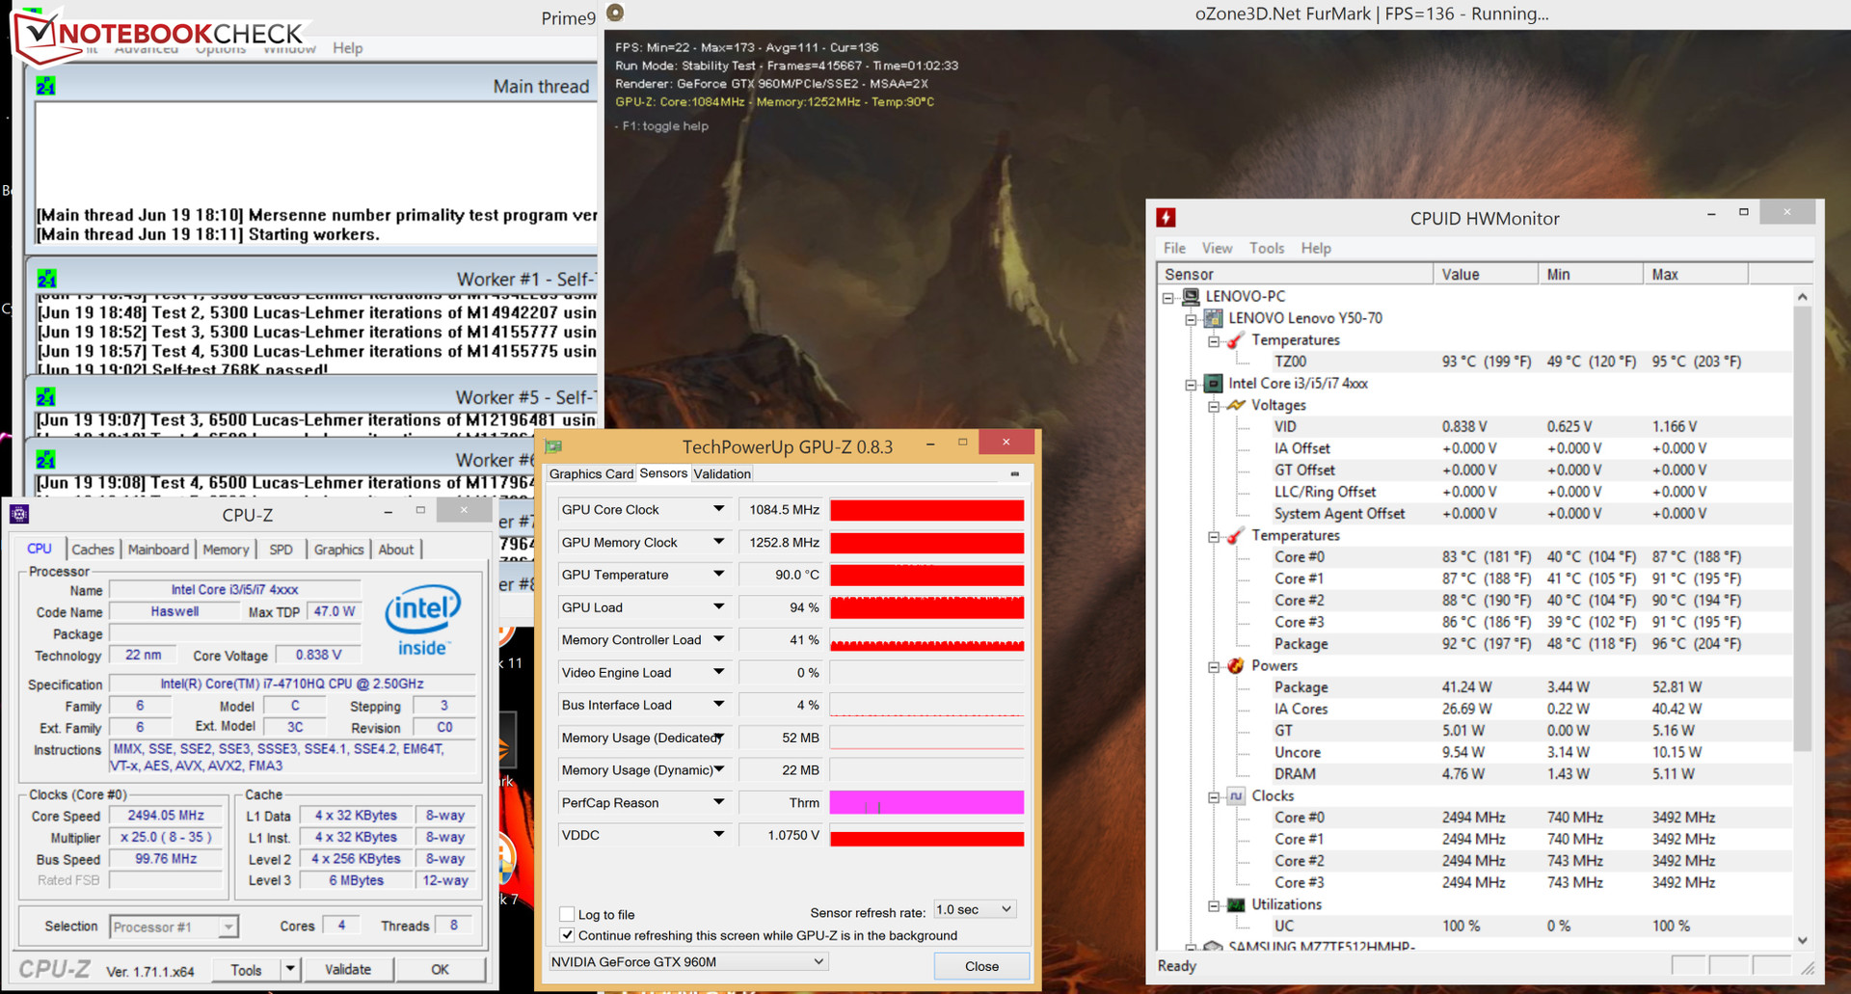This screenshot has height=994, width=1851.
Task: Click the HWMonitor vertical scrollbar down arrow
Action: tap(1802, 940)
